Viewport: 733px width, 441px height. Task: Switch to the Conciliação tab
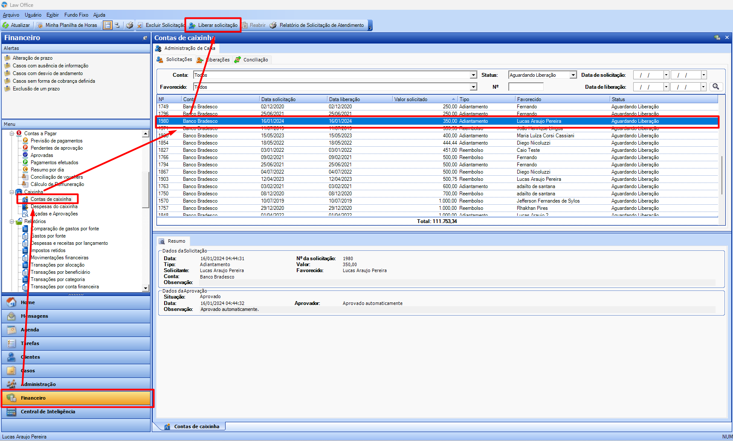(252, 60)
